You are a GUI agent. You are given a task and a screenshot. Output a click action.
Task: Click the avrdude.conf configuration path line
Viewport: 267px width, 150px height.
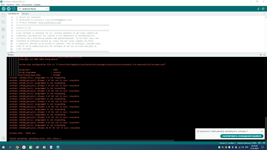92,65
